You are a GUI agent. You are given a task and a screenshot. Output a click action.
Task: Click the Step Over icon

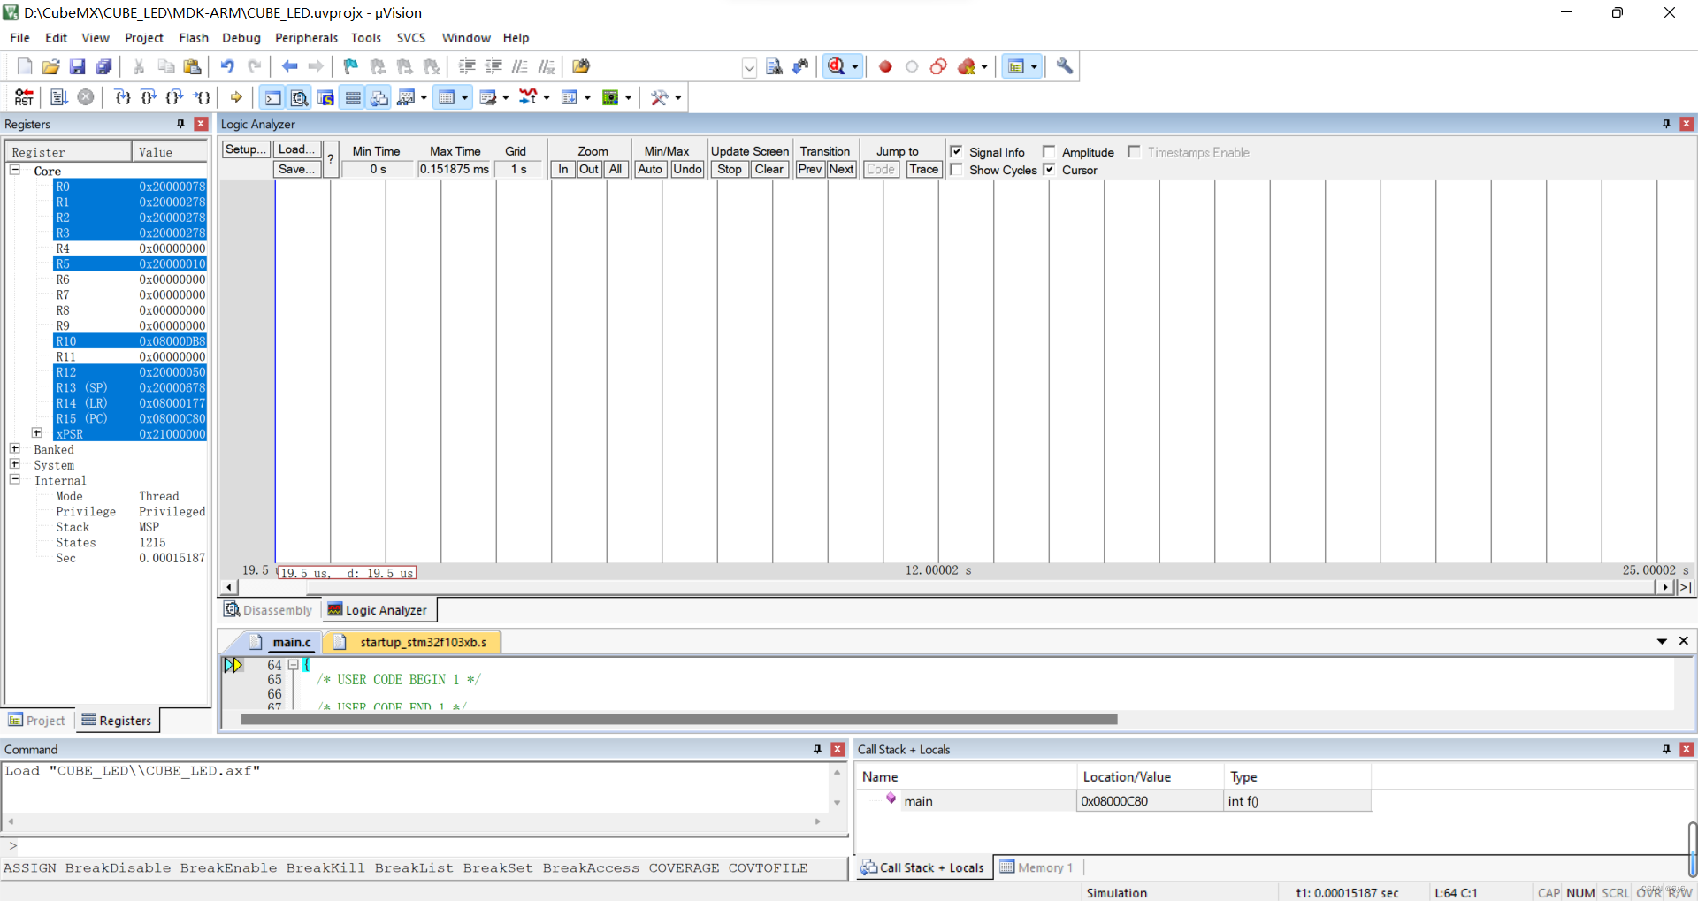(149, 97)
